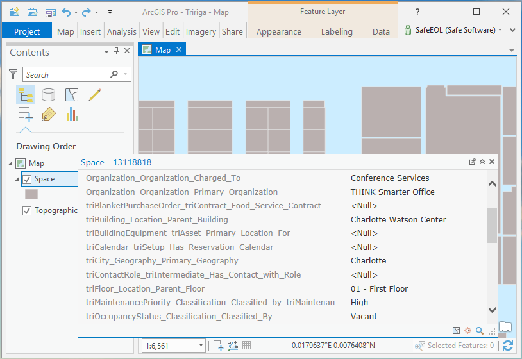Viewport: 522px width, 359px height.
Task: Open the view tabs list dropdown
Action: click(512, 51)
